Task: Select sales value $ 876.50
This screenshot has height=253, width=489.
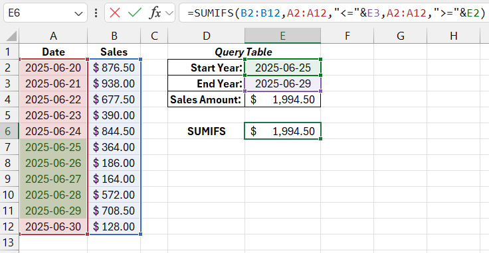Action: [x=114, y=68]
